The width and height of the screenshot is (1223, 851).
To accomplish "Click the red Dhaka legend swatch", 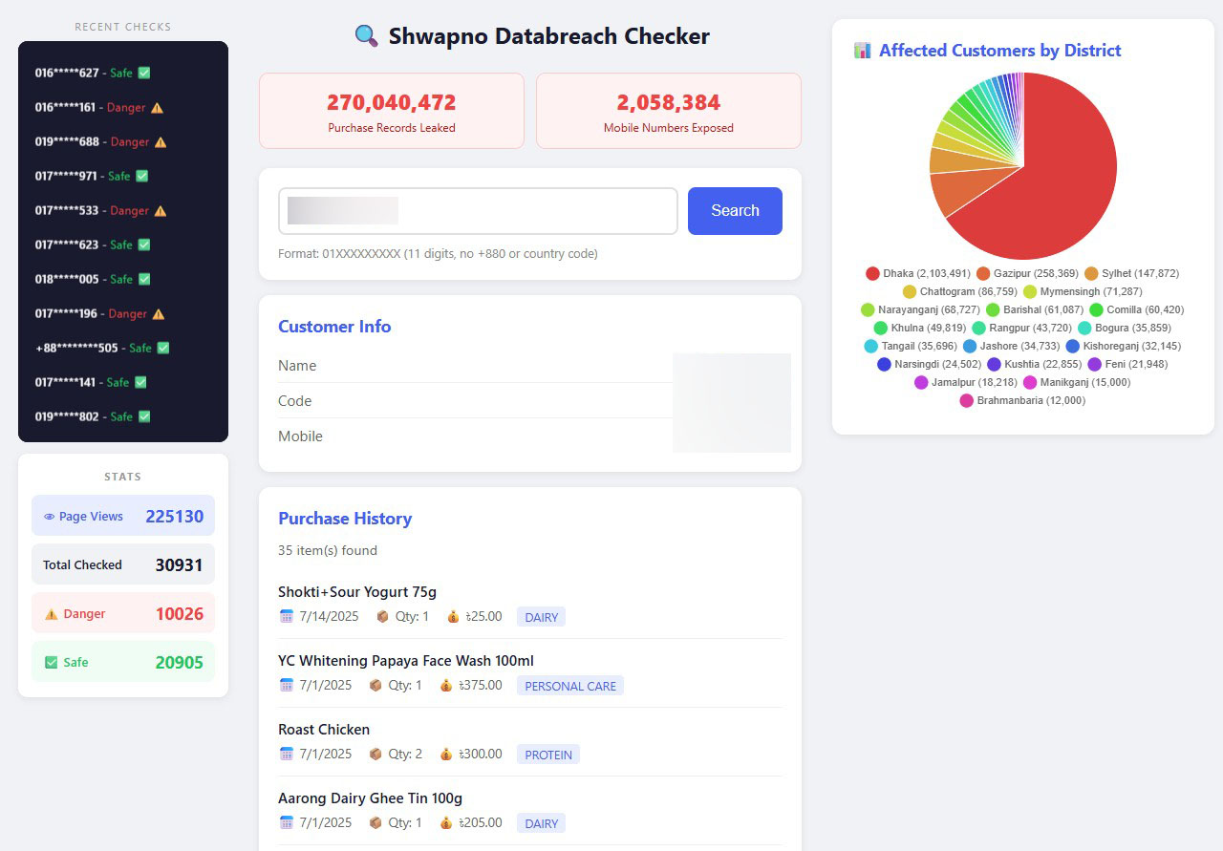I will click(x=872, y=274).
